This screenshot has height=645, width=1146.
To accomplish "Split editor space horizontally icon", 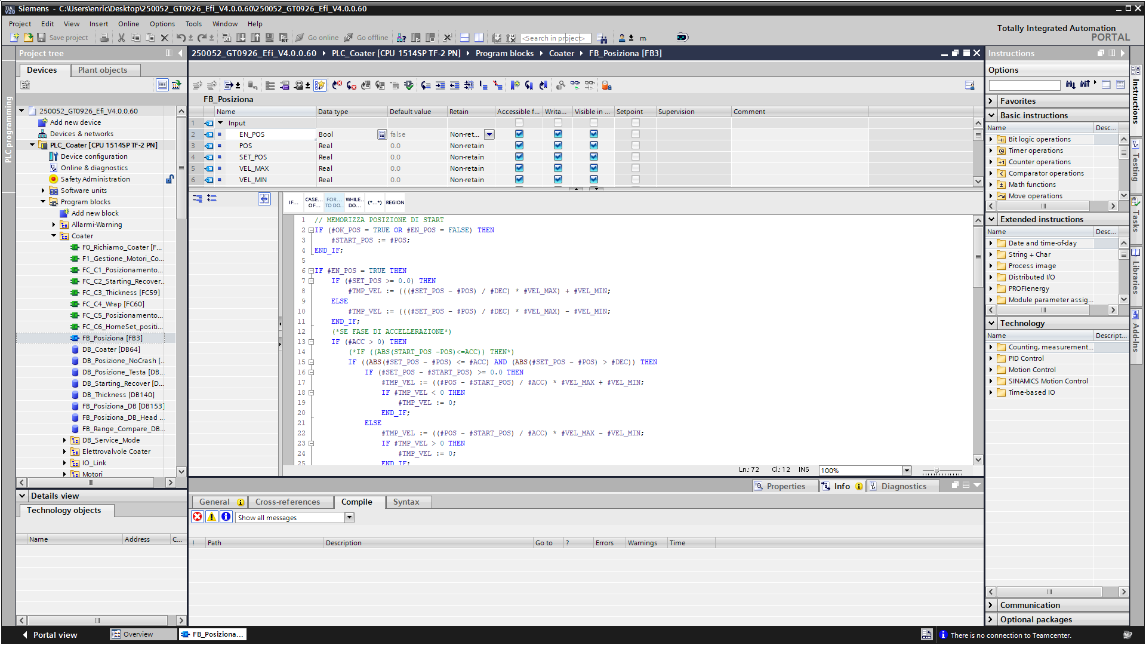I will (465, 38).
